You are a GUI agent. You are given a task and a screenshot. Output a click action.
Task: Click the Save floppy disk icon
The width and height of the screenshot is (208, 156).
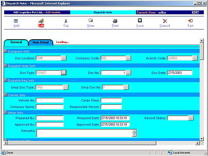pos(140,20)
